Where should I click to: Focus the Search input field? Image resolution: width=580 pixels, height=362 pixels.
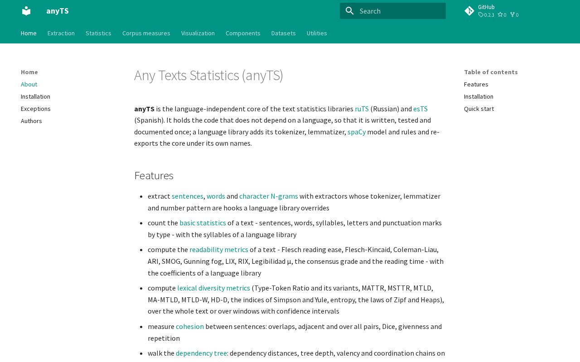tap(393, 11)
